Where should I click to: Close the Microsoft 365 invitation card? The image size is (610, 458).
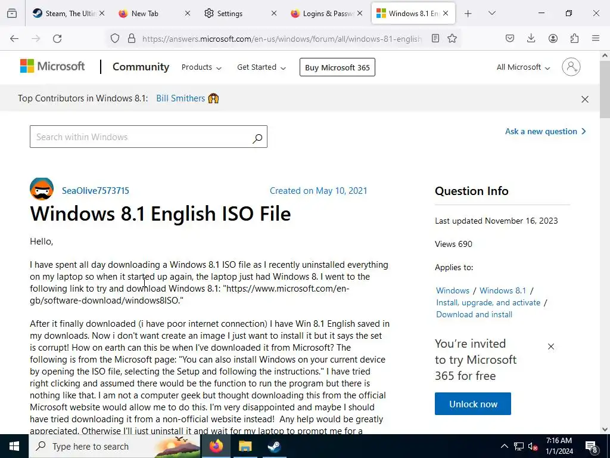(x=551, y=346)
